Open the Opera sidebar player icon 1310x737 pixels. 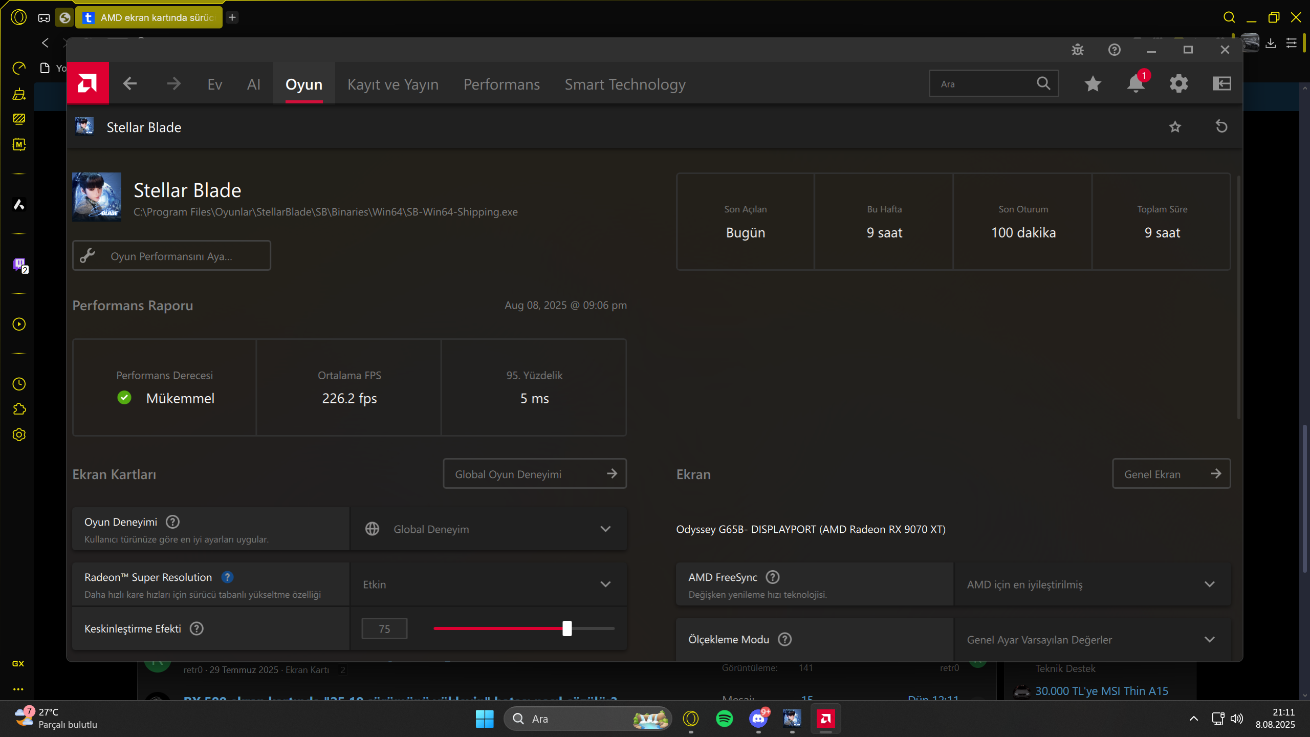(19, 324)
